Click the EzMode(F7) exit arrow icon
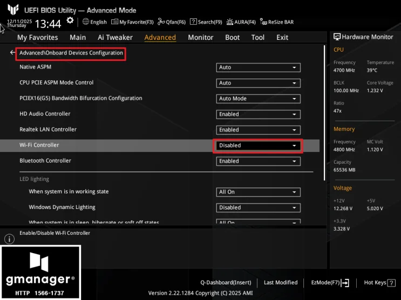401x300 pixels. click(345, 283)
